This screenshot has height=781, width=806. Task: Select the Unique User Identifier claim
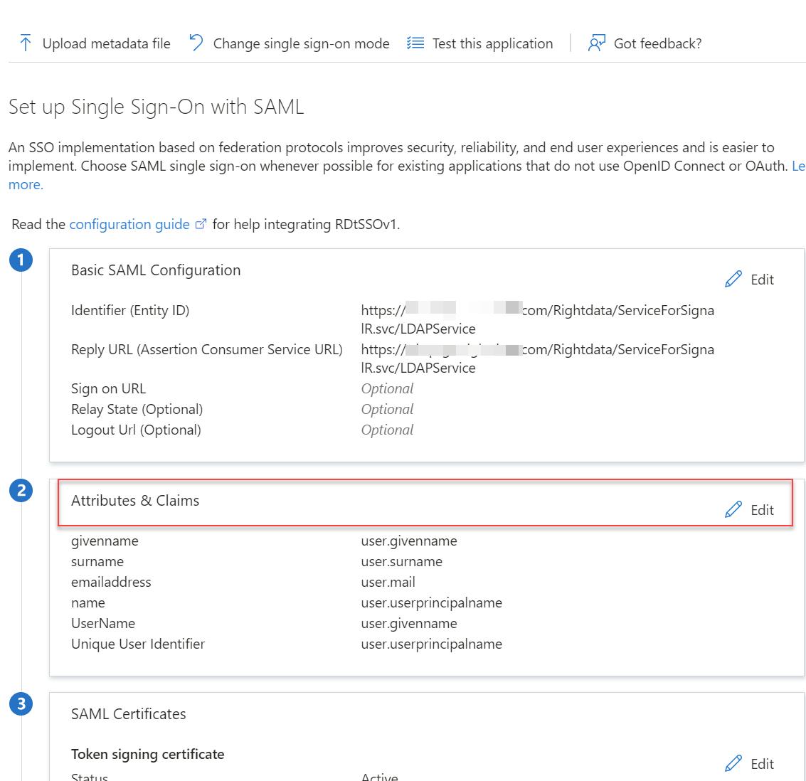(138, 644)
